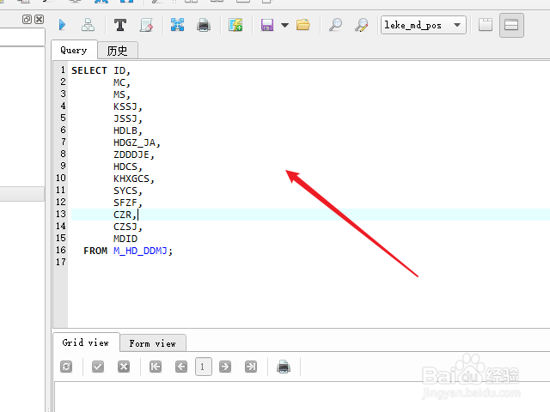Click the create view icon with green plus
This screenshot has width=550, height=412.
coord(235,25)
